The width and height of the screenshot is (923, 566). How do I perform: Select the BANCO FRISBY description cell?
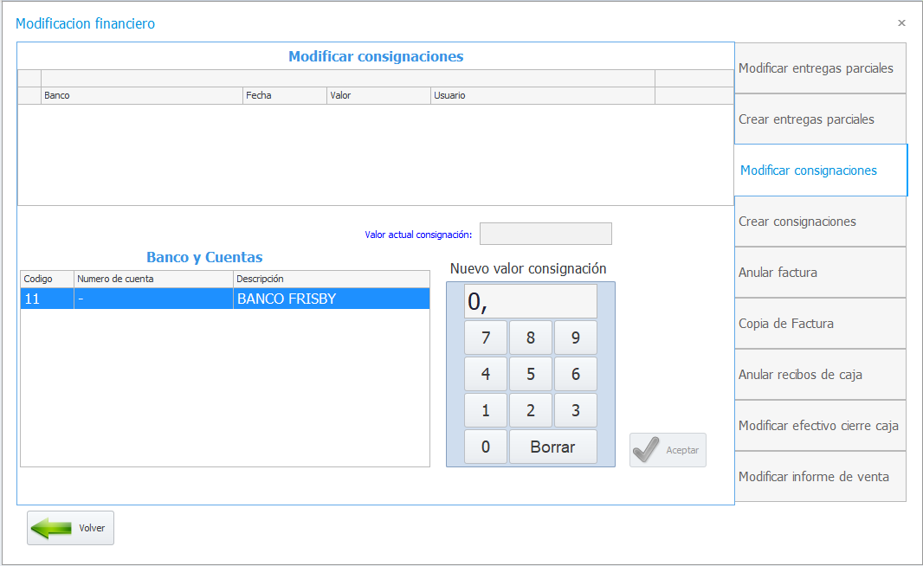[x=332, y=299]
